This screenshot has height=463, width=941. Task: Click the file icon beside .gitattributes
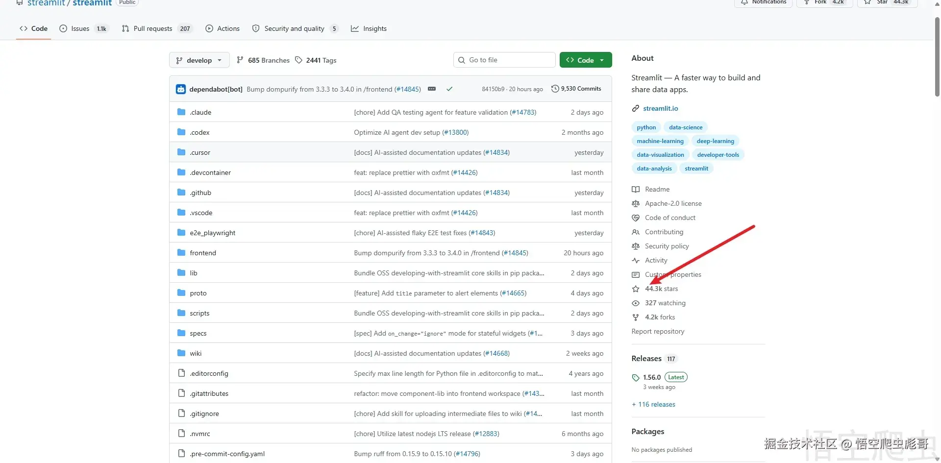181,393
